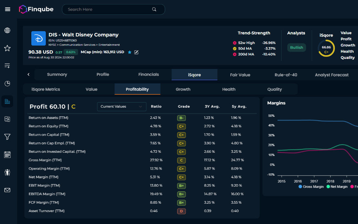
Task: Click the Disney company logo
Action: (x=38, y=38)
